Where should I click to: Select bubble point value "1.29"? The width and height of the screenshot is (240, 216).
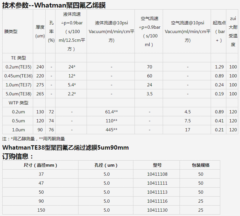click(x=219, y=67)
